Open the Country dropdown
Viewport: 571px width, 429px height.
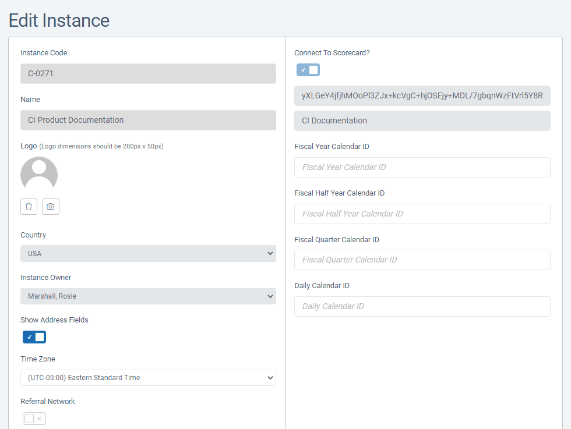point(148,254)
